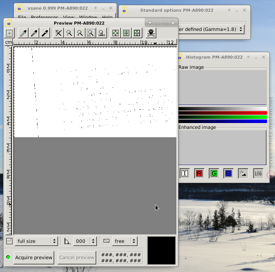Screen dimensions: 275x272
Task: Close the Histogram window
Action: coord(264,57)
